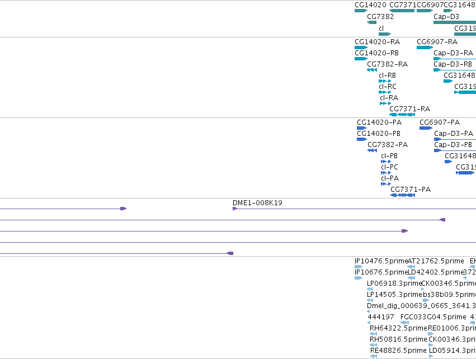This screenshot has height=359, width=476.
Task: Select the cl gene feature
Action: [385, 34]
